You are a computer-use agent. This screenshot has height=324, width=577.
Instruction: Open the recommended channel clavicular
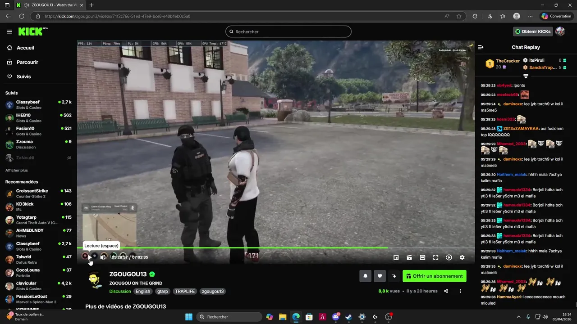tap(38, 286)
